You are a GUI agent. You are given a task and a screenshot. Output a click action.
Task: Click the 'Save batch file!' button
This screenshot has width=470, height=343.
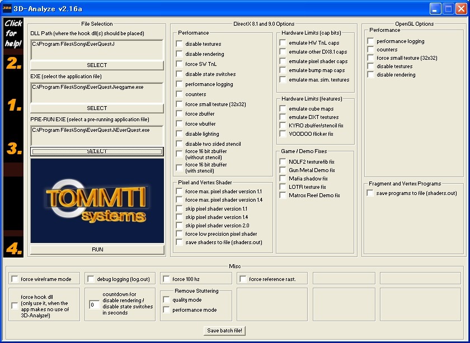[x=225, y=330]
